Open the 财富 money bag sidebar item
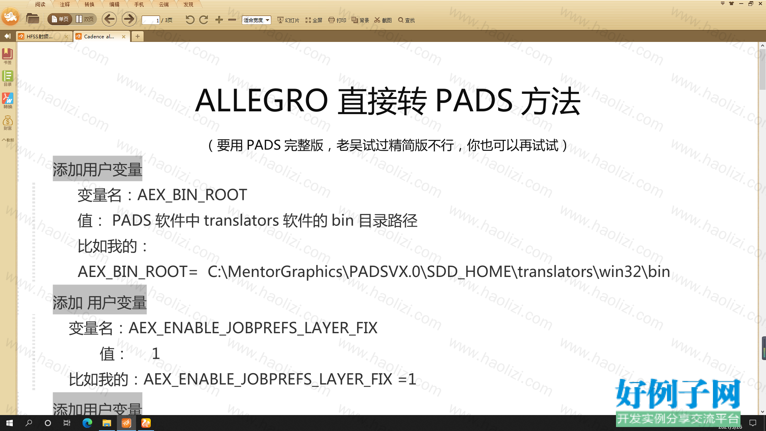Screen dimensions: 766x431 [8, 123]
